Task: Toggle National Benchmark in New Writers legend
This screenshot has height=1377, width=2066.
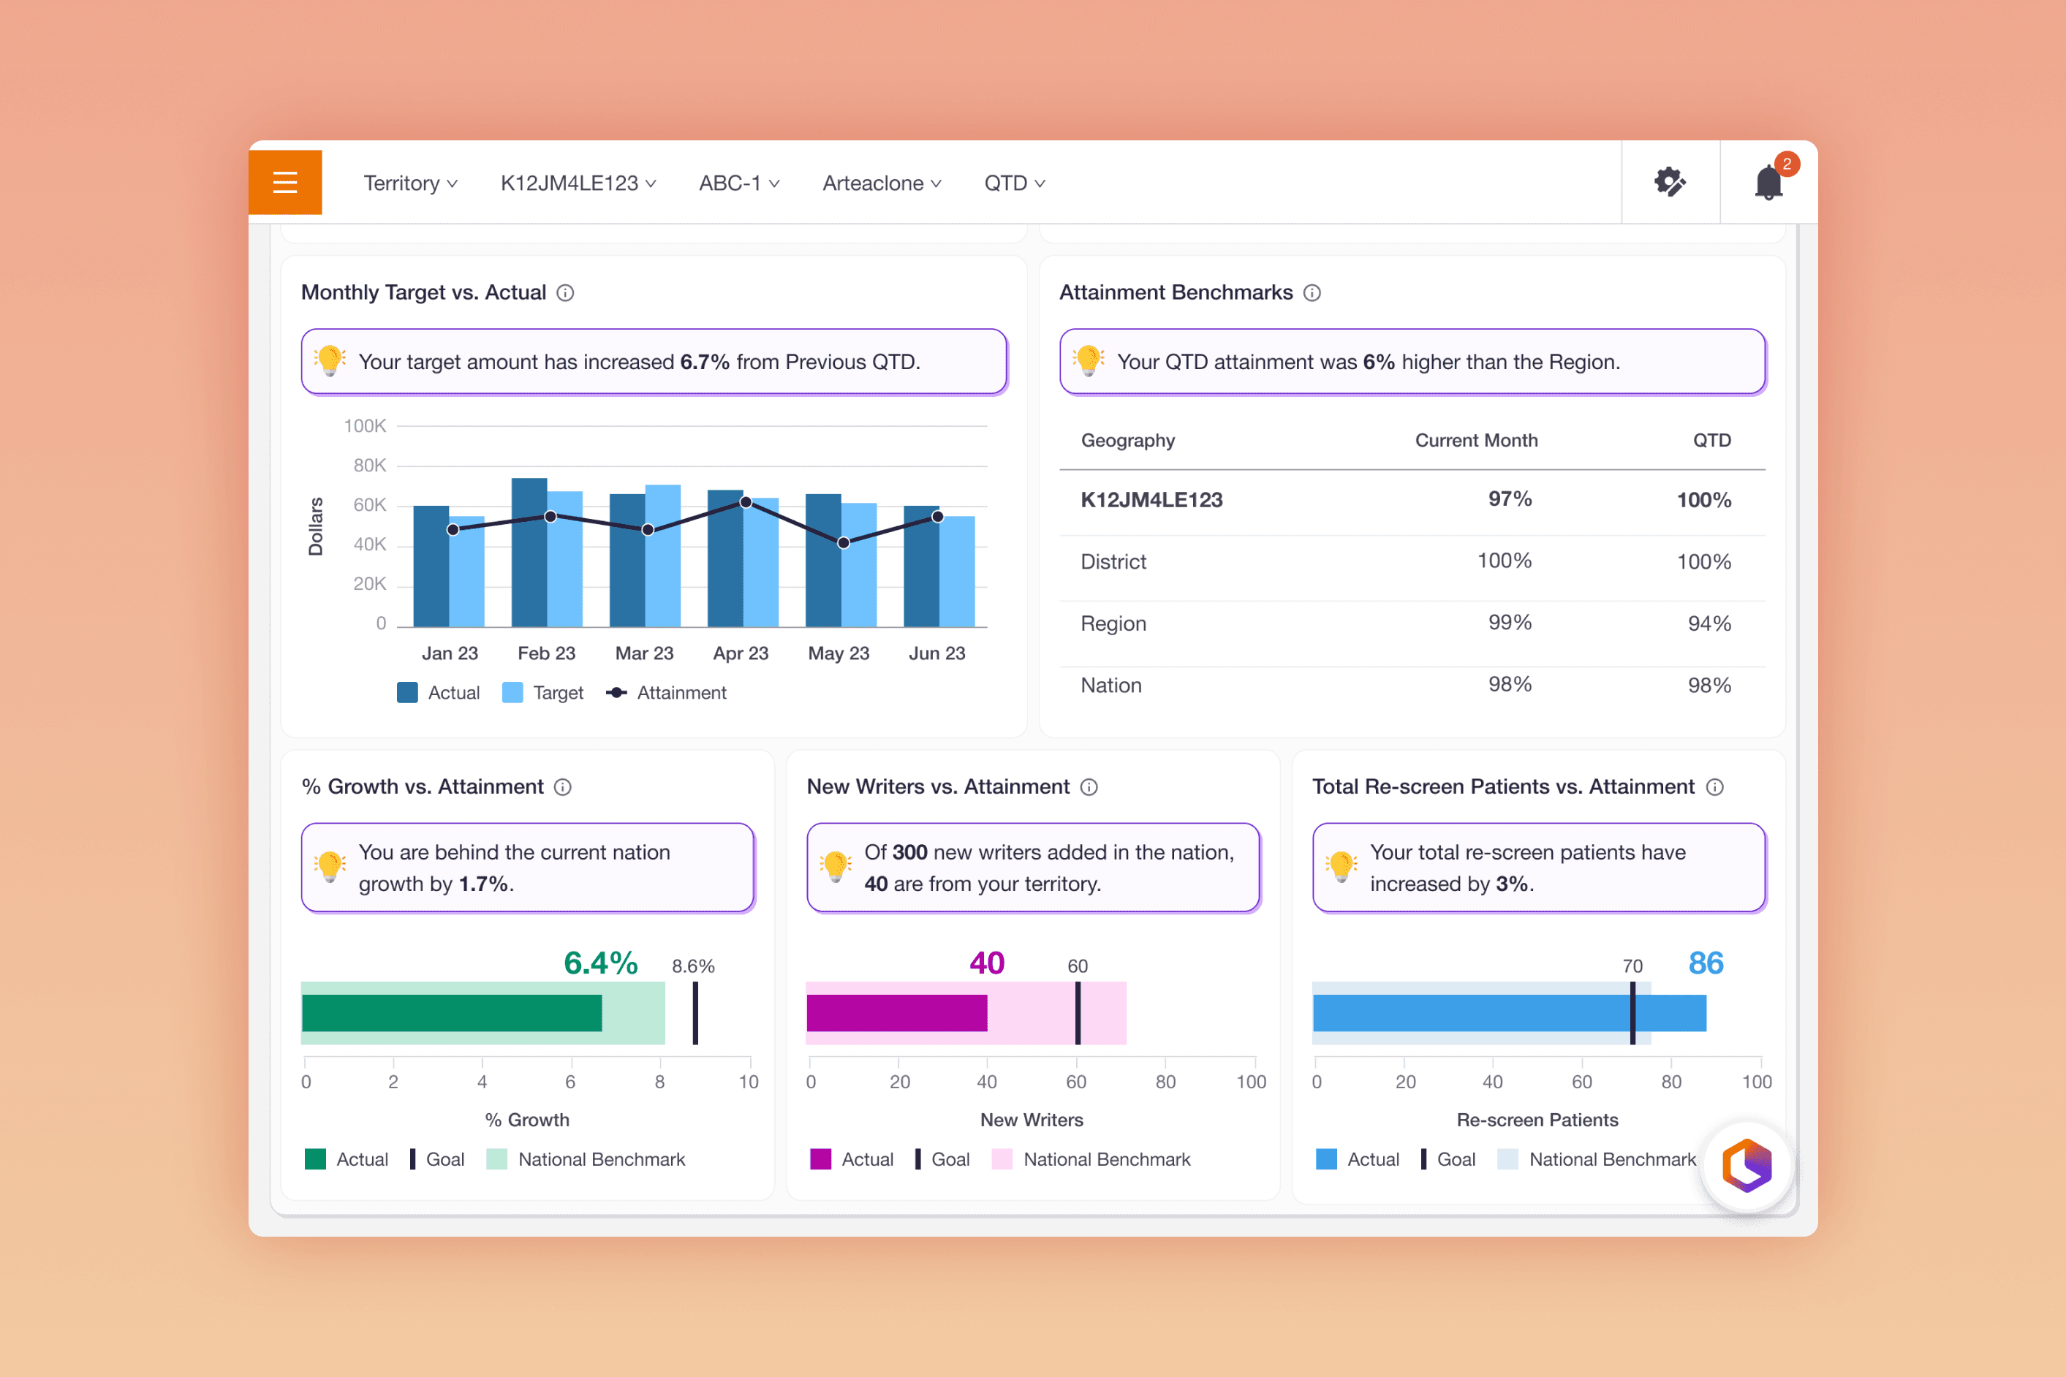Action: (1091, 1160)
